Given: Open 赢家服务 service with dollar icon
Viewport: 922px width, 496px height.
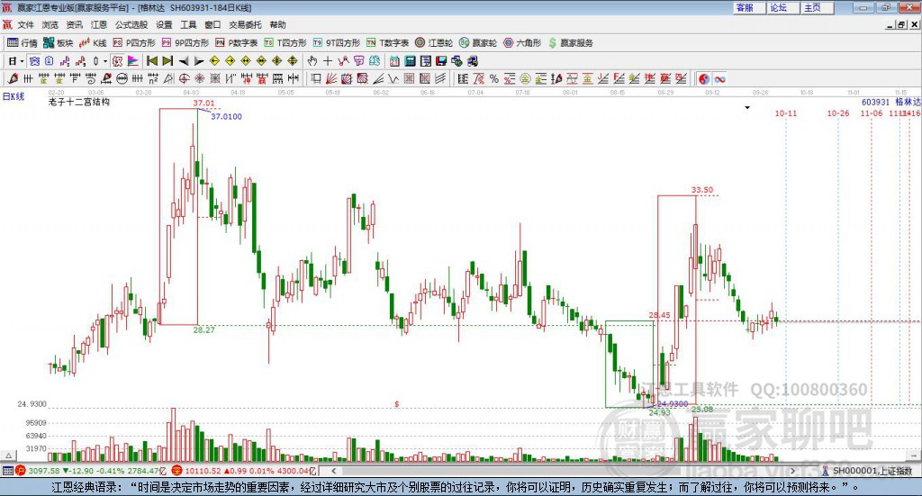Looking at the screenshot, I should 570,43.
